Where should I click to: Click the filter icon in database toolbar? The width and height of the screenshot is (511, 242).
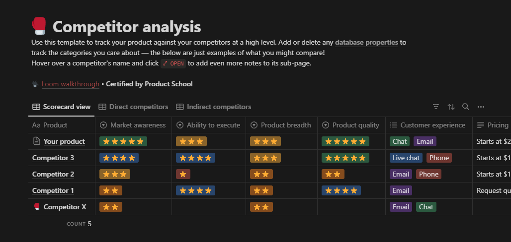coord(436,107)
